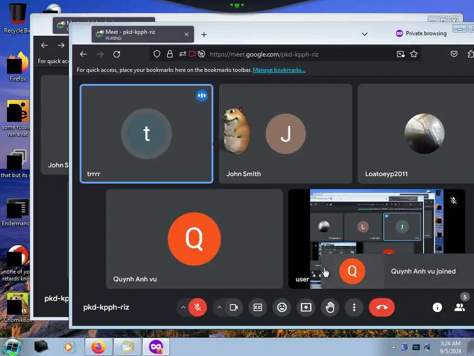Open the Firefox desktop shortcut
Viewport: 474px width, 356px height.
click(18, 67)
